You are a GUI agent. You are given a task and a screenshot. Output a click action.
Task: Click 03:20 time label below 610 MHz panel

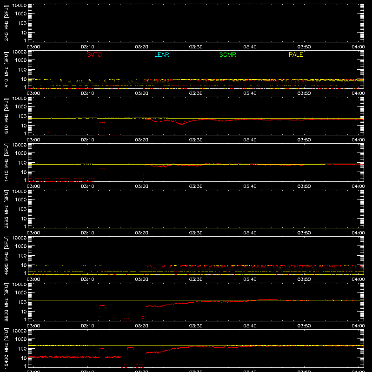pyautogui.click(x=142, y=140)
